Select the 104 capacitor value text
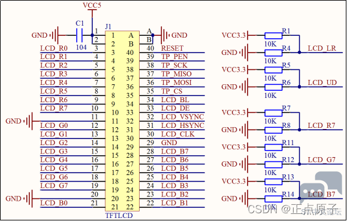 pyautogui.click(x=82, y=47)
